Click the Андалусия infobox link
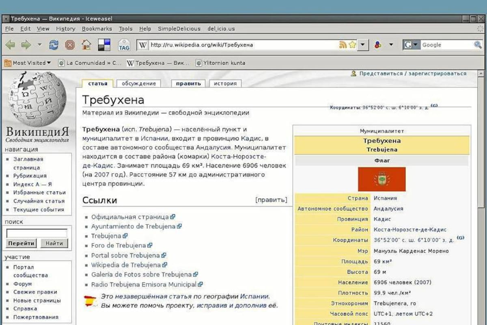Viewport: 487px width, 325px height. point(388,208)
